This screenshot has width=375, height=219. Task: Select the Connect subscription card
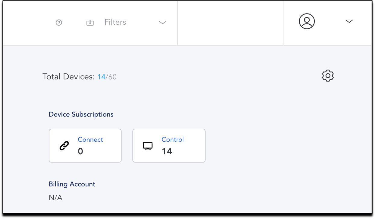pos(85,146)
